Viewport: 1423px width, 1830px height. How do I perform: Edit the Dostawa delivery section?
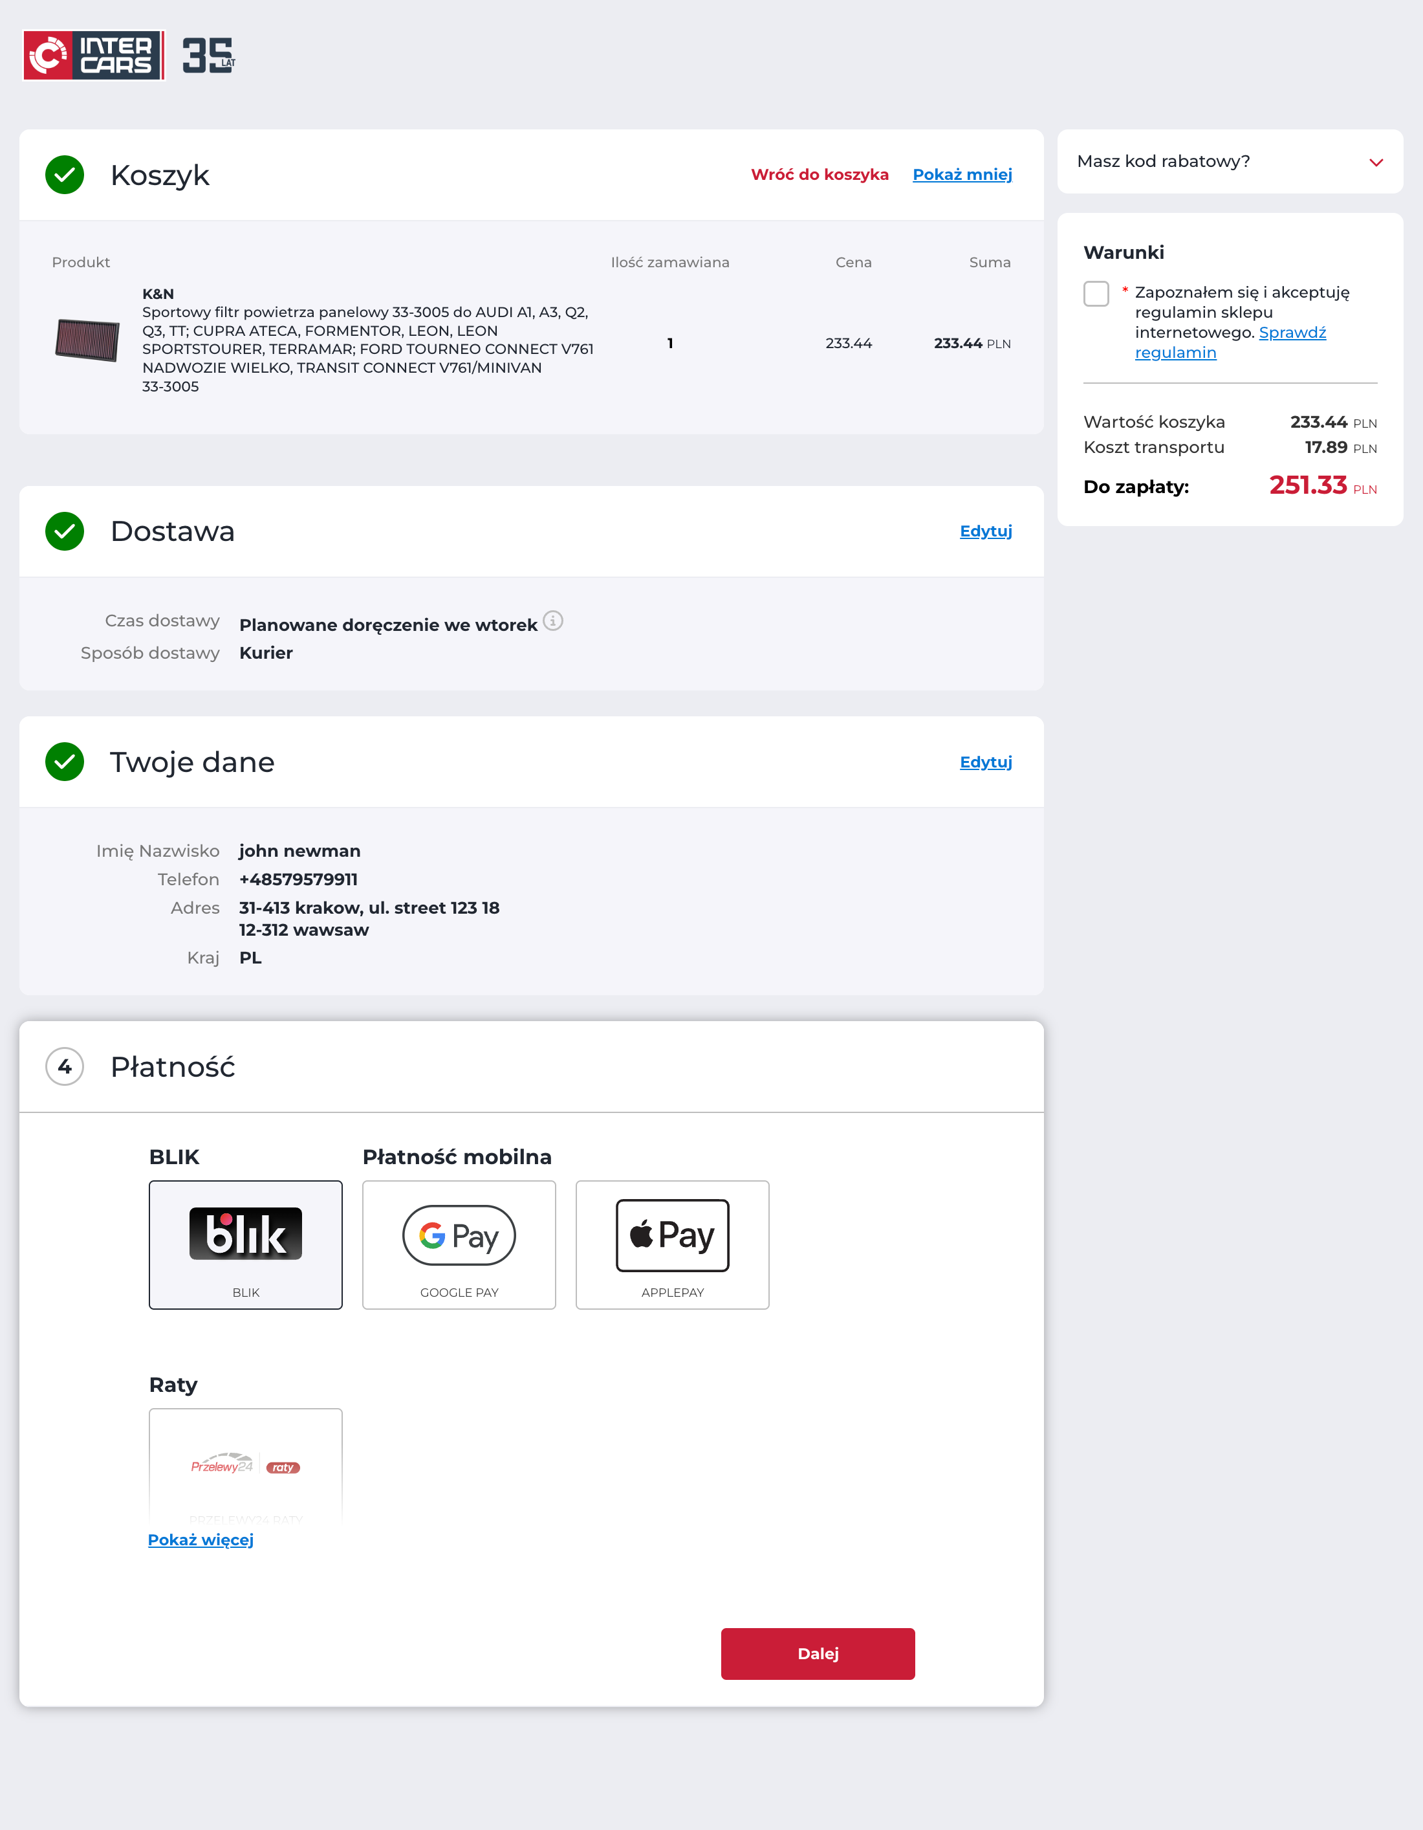pyautogui.click(x=985, y=531)
